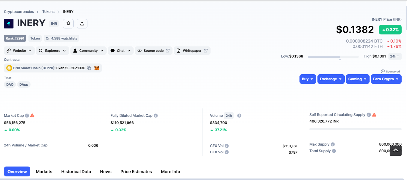This screenshot has height=180, width=407.
Task: Add token to MetaMask via fox icon
Action: click(97, 68)
